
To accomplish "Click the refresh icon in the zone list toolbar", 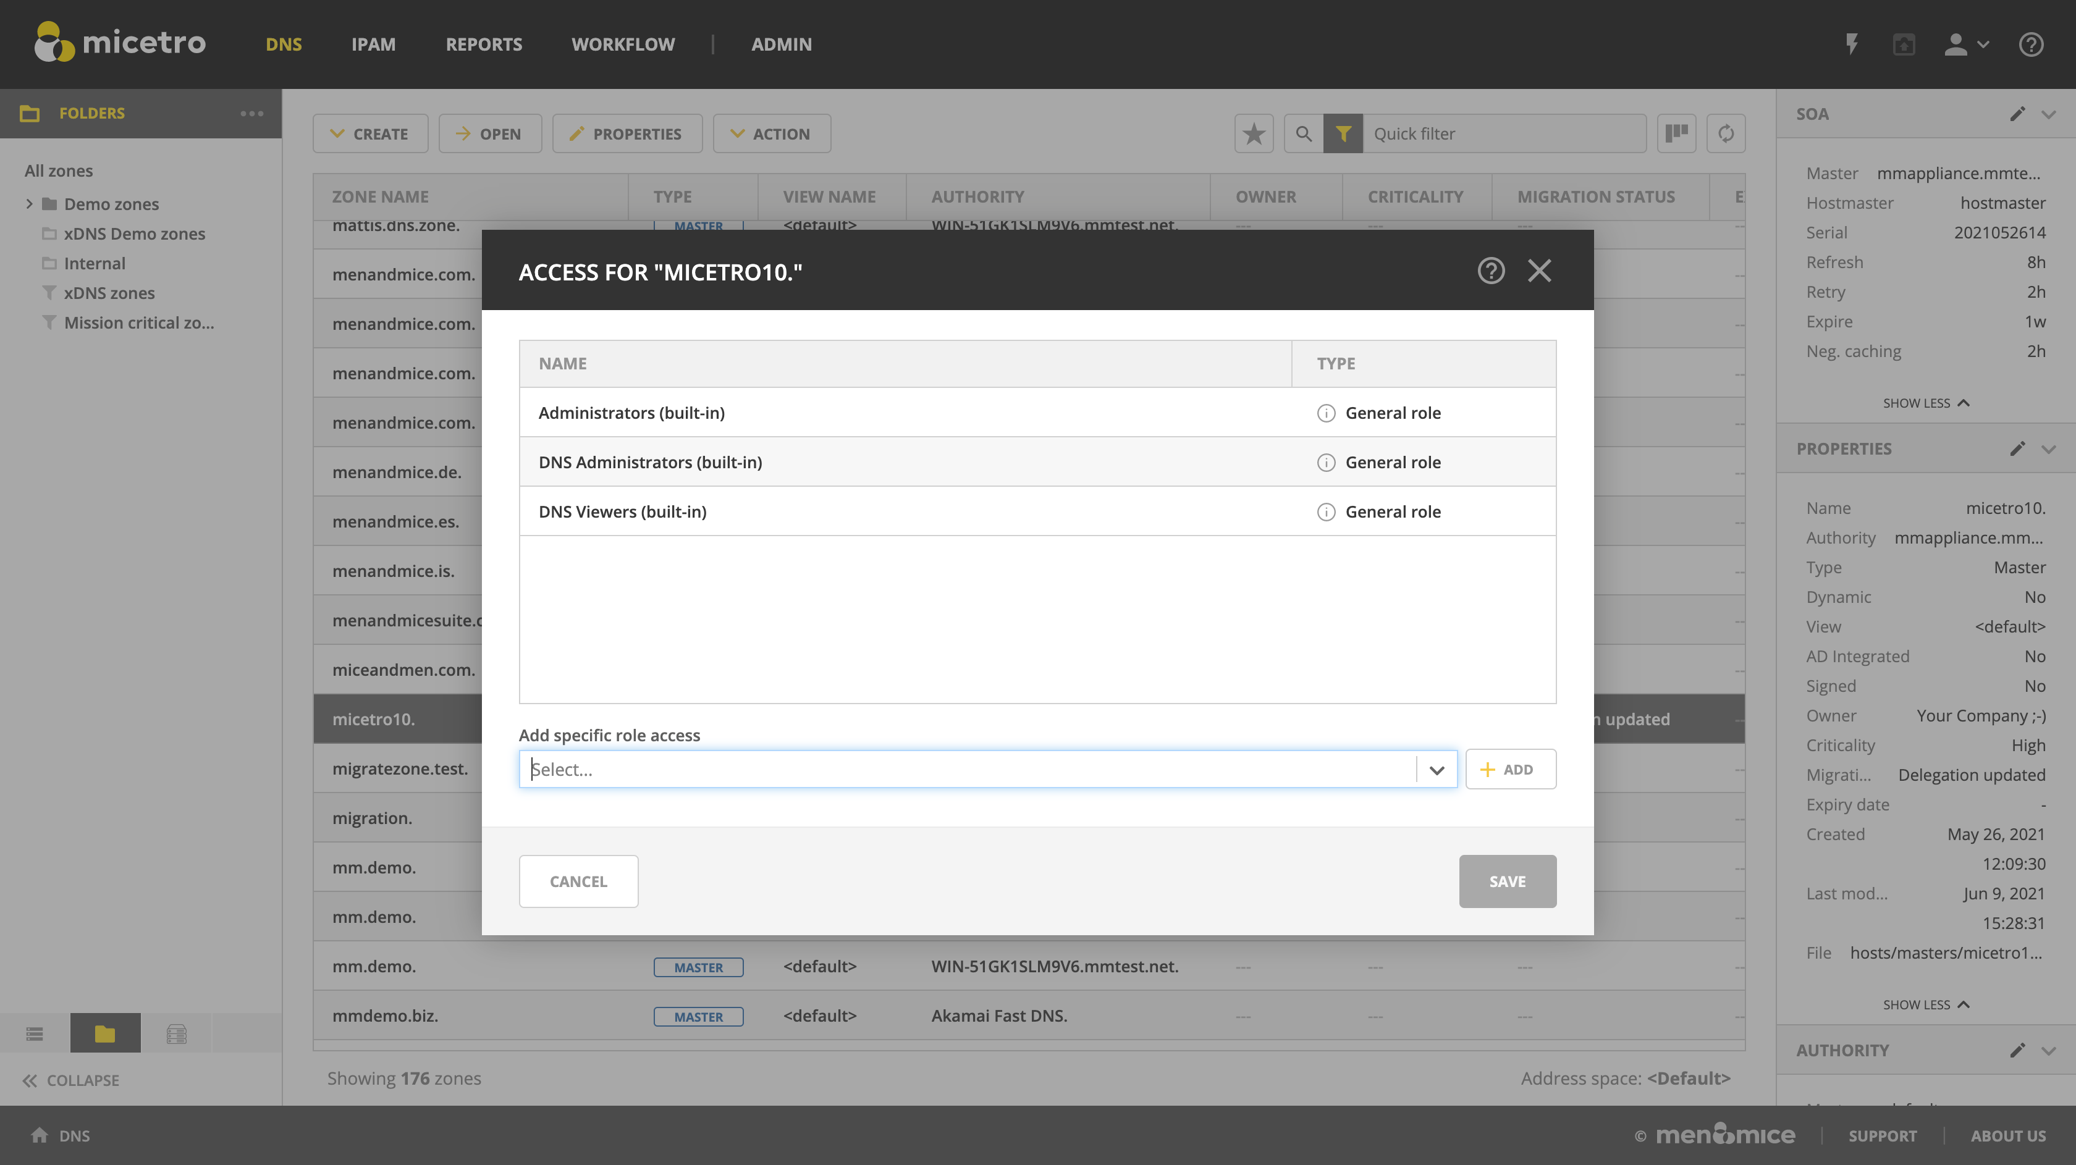I will point(1726,134).
